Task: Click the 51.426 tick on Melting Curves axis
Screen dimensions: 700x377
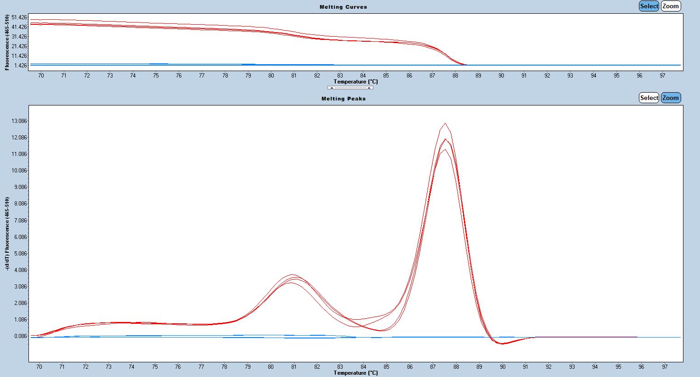Action: (x=19, y=17)
